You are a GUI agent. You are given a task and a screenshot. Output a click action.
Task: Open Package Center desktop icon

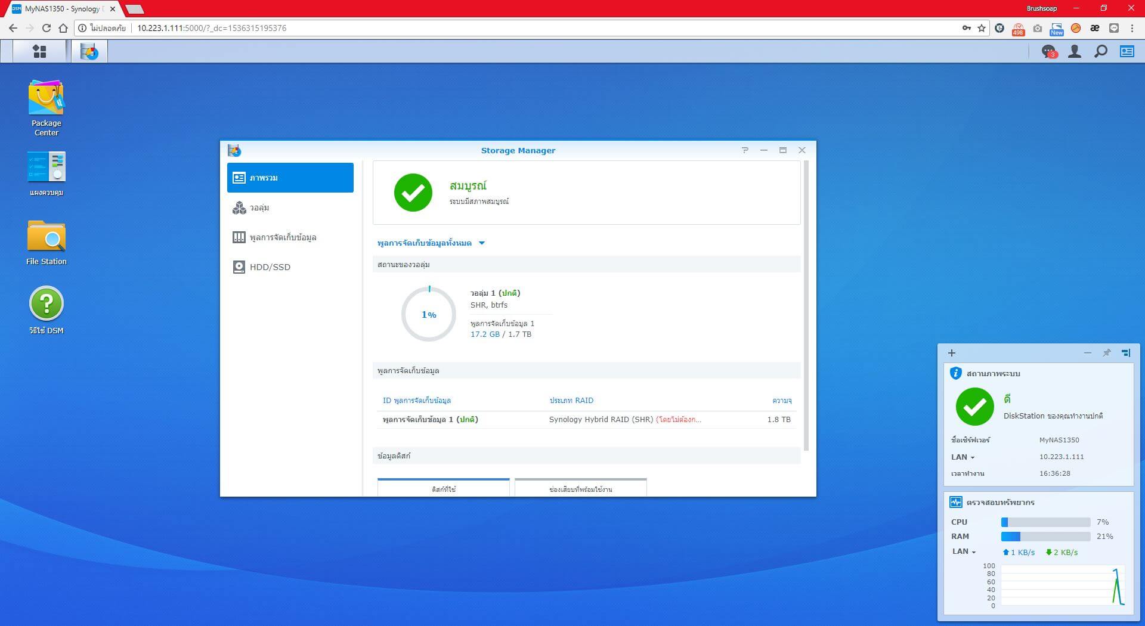pyautogui.click(x=46, y=108)
